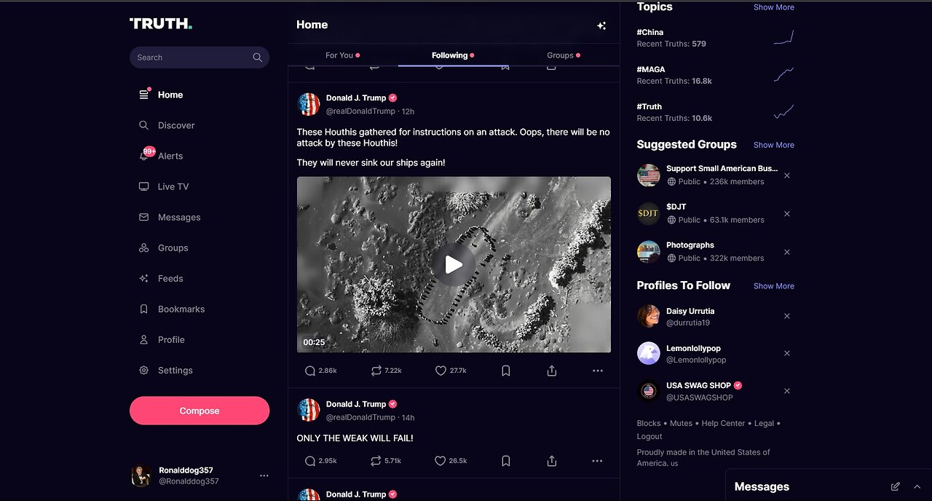Dismiss Daisy Urrutia suggestion
Image resolution: width=932 pixels, height=501 pixels.
[x=787, y=316]
